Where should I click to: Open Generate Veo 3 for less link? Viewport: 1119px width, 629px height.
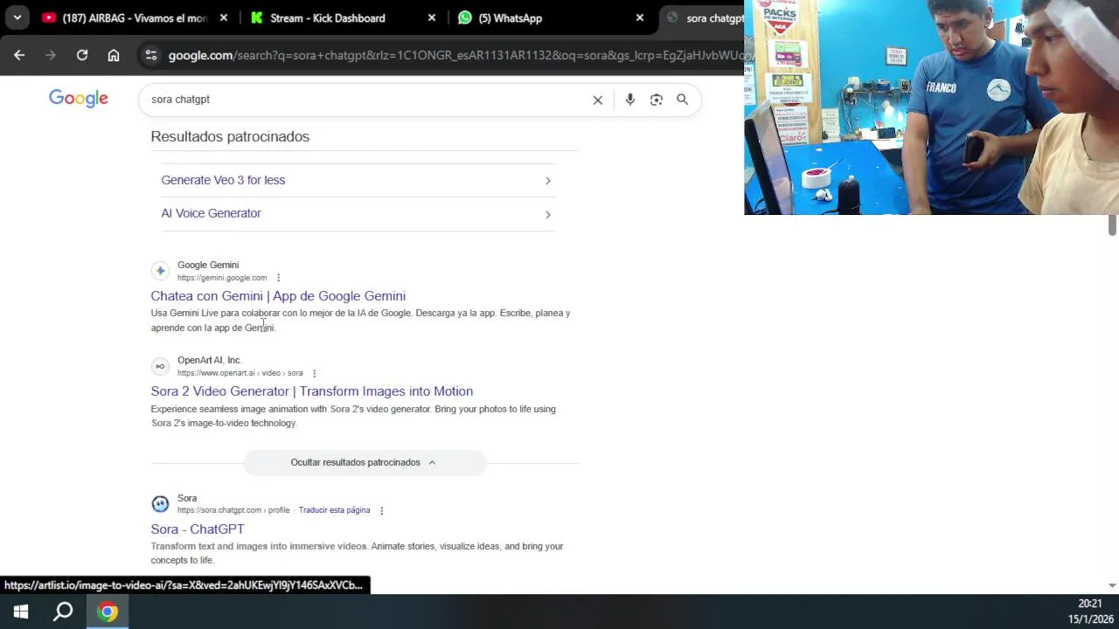(223, 180)
